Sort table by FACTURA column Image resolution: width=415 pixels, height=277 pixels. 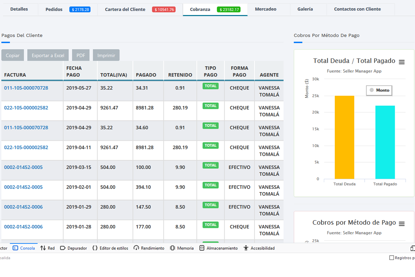pos(32,71)
